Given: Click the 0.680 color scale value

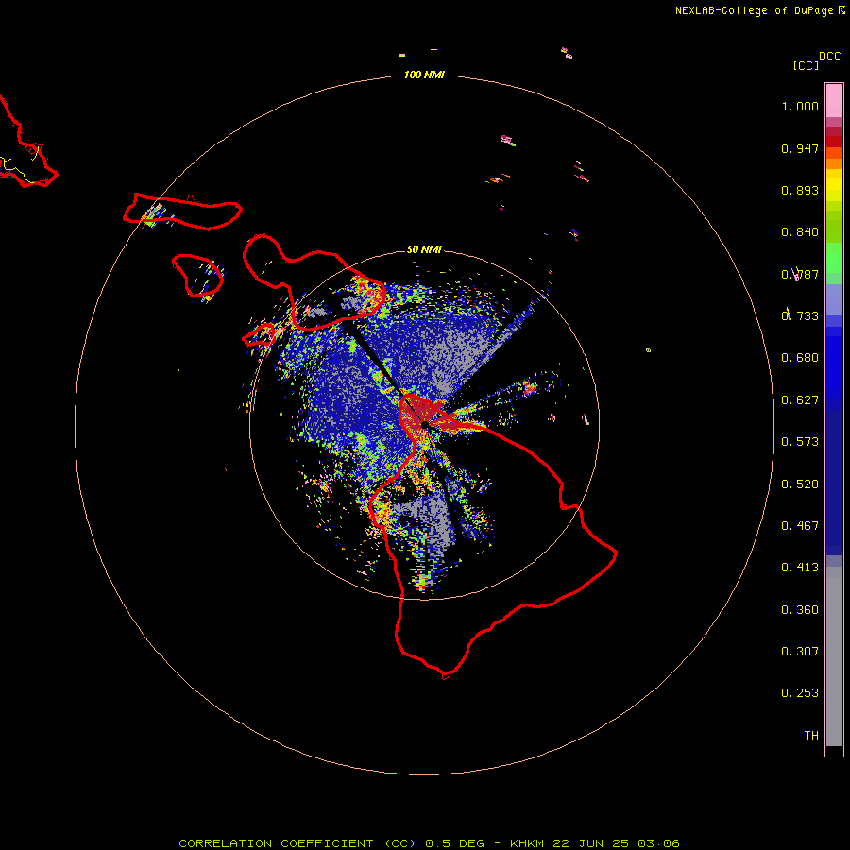Looking at the screenshot, I should click(800, 358).
